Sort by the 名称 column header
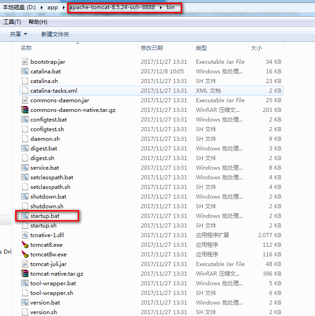This screenshot has width=315, height=316. click(x=26, y=48)
